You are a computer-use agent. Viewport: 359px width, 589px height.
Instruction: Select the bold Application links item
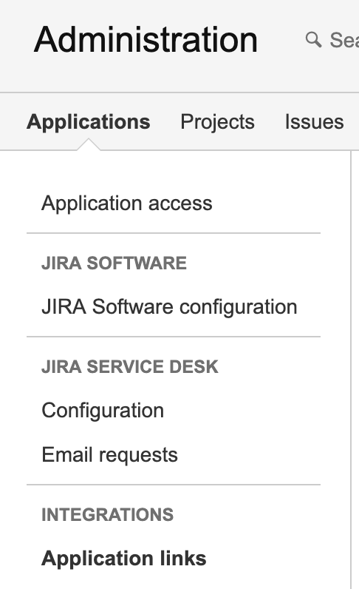coord(124,558)
